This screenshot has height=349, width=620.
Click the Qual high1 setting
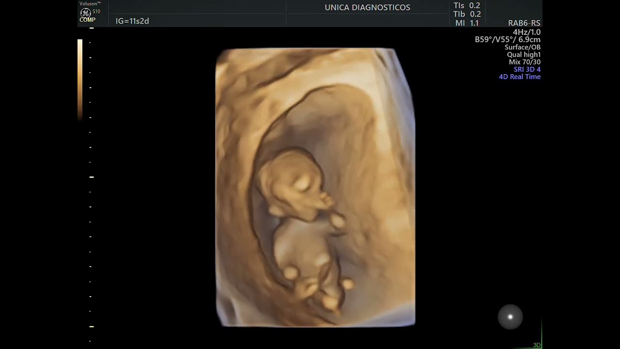click(x=524, y=55)
